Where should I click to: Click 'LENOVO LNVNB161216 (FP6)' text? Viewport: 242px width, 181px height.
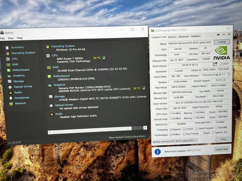coord(77,79)
